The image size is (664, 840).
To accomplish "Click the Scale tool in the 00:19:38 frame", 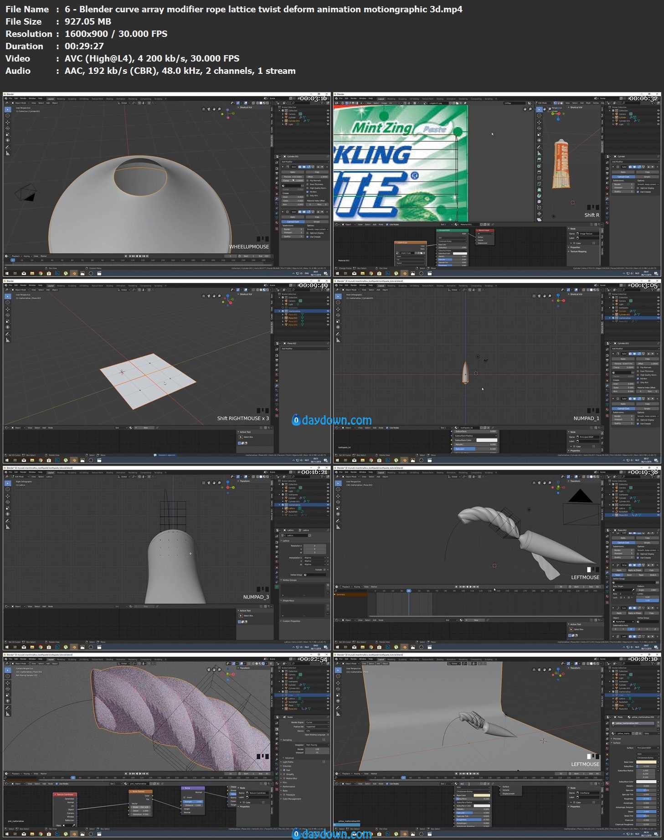I will [338, 508].
